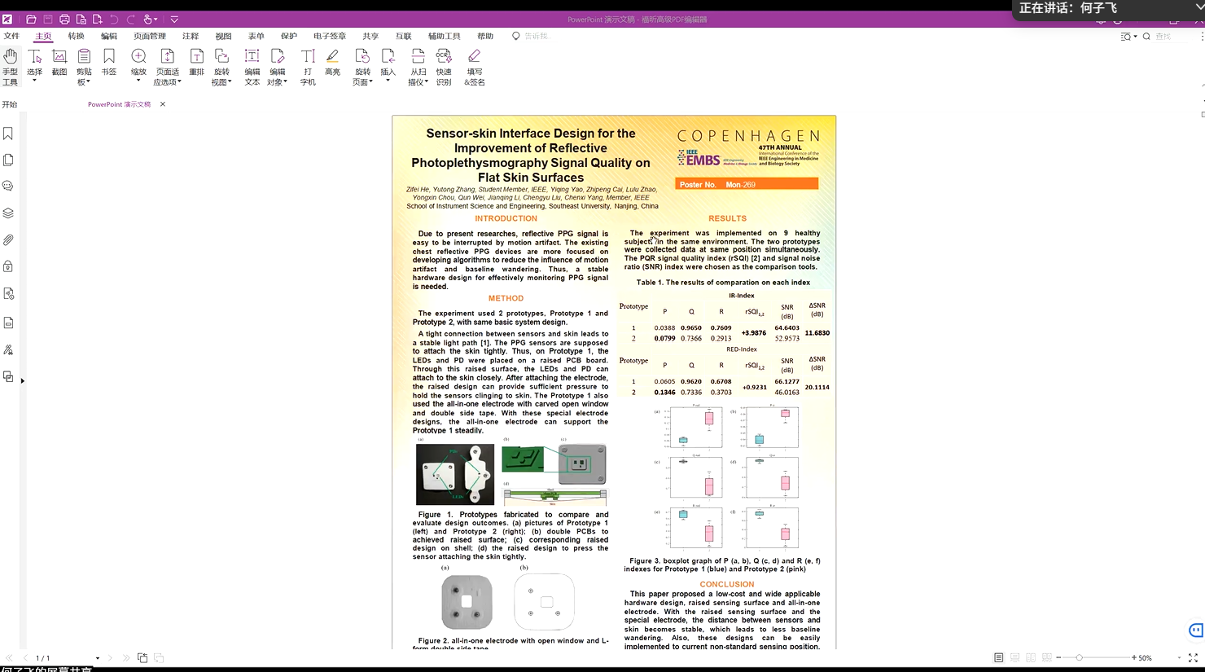Select the Hand tool (手型工具)

(10, 66)
